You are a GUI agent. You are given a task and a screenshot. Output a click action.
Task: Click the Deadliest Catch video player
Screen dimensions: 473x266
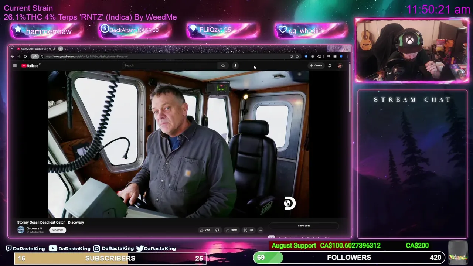click(x=178, y=144)
